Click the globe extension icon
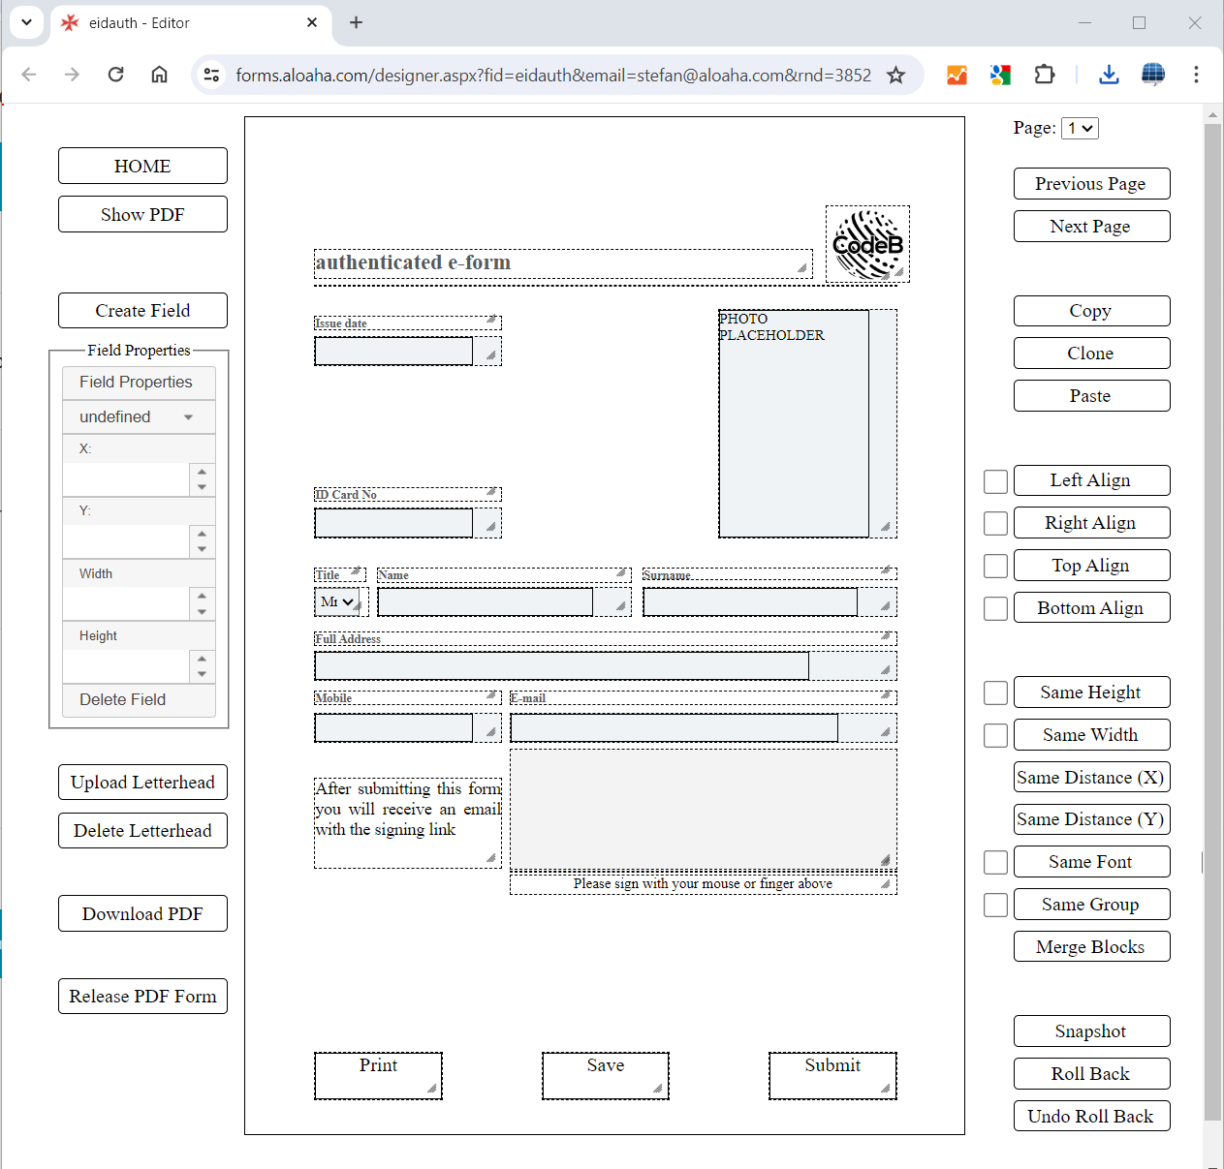The width and height of the screenshot is (1224, 1169). [1153, 75]
